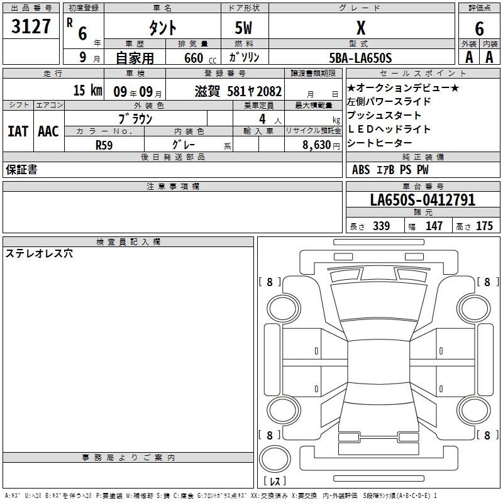
Task: Click the [レス] label in car diagram
Action: (x=276, y=481)
